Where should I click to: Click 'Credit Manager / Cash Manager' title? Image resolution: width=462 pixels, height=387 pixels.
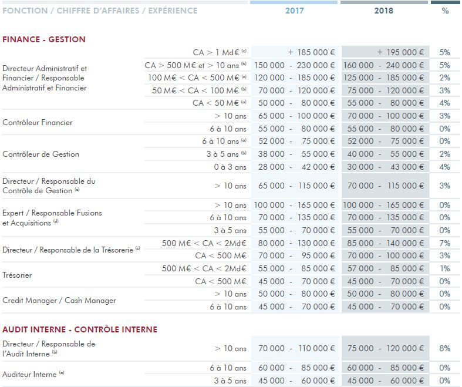pyautogui.click(x=59, y=300)
